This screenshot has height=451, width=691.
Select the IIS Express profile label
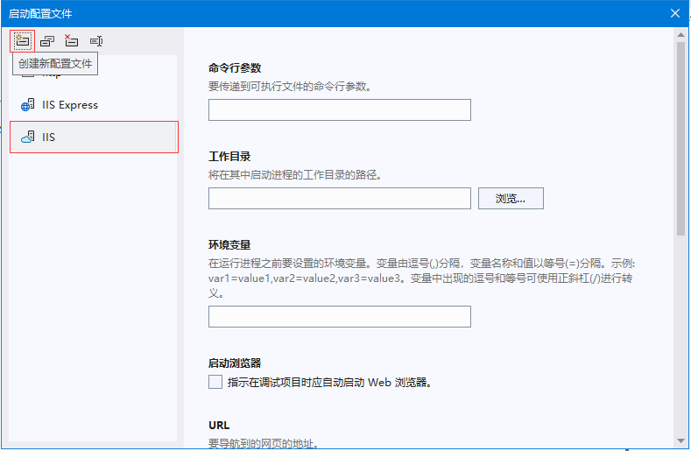click(x=70, y=105)
